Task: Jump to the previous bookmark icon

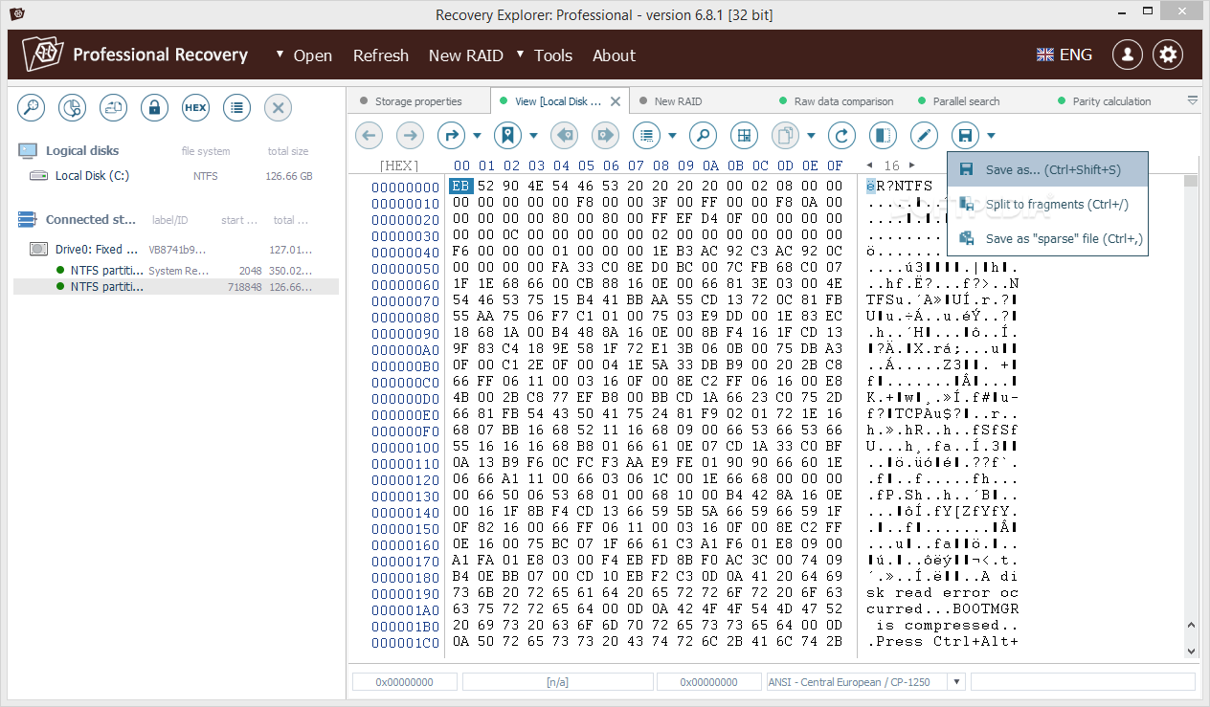Action: [x=564, y=136]
